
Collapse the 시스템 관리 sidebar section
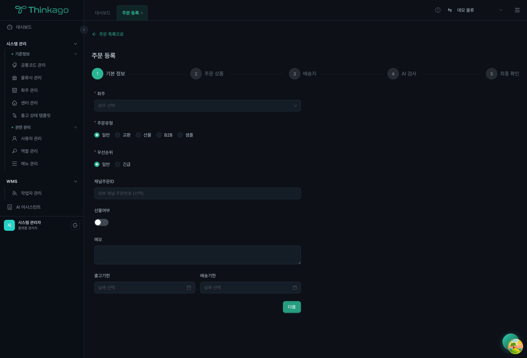(x=75, y=44)
